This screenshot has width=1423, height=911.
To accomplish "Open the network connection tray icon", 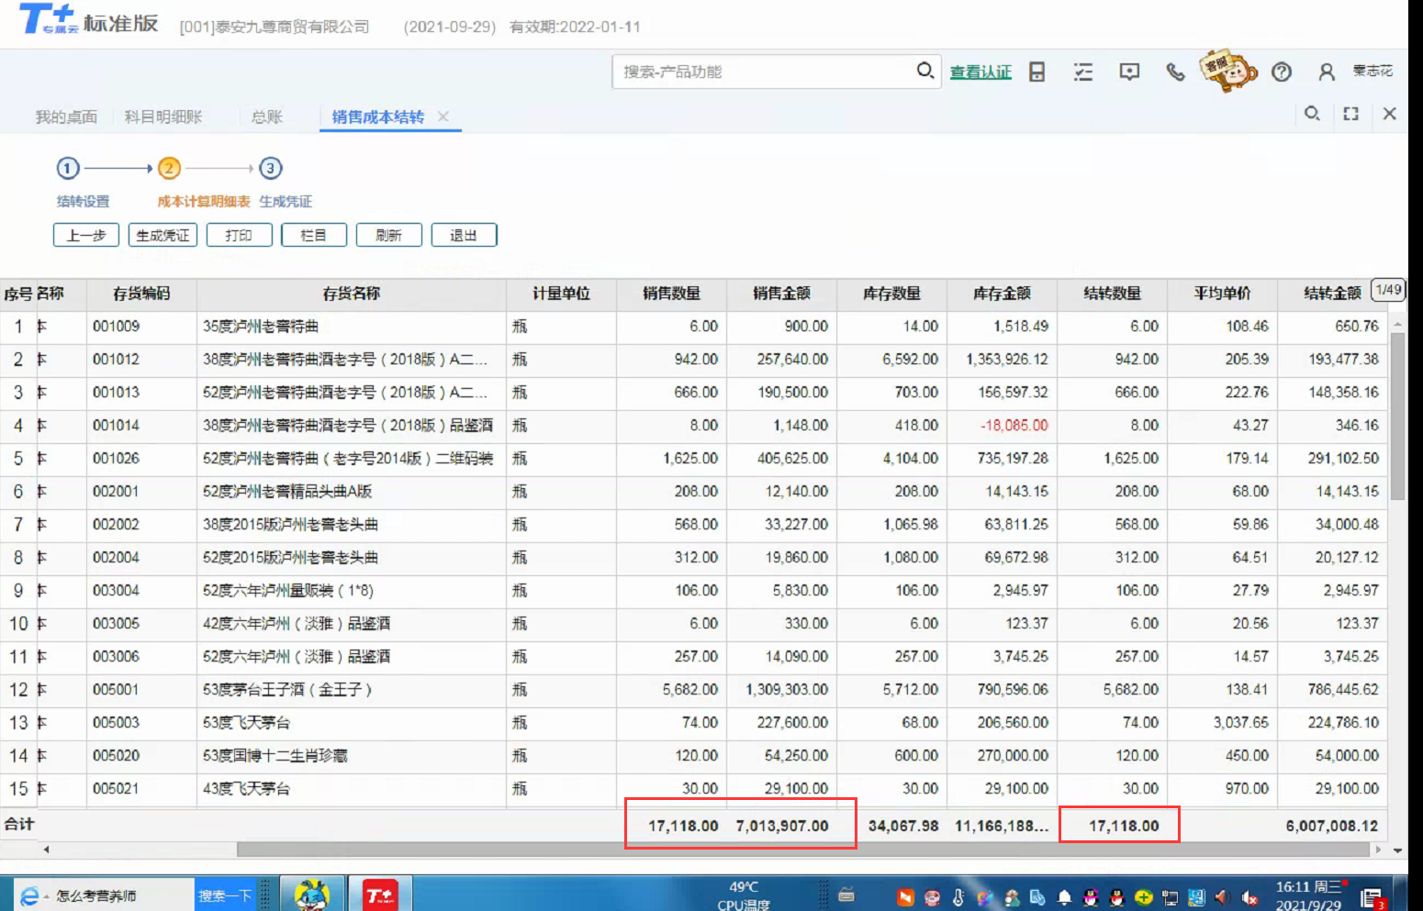I will click(1170, 897).
